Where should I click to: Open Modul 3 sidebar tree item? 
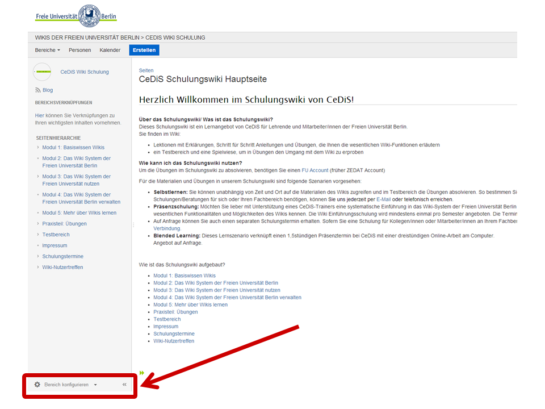pyautogui.click(x=77, y=180)
